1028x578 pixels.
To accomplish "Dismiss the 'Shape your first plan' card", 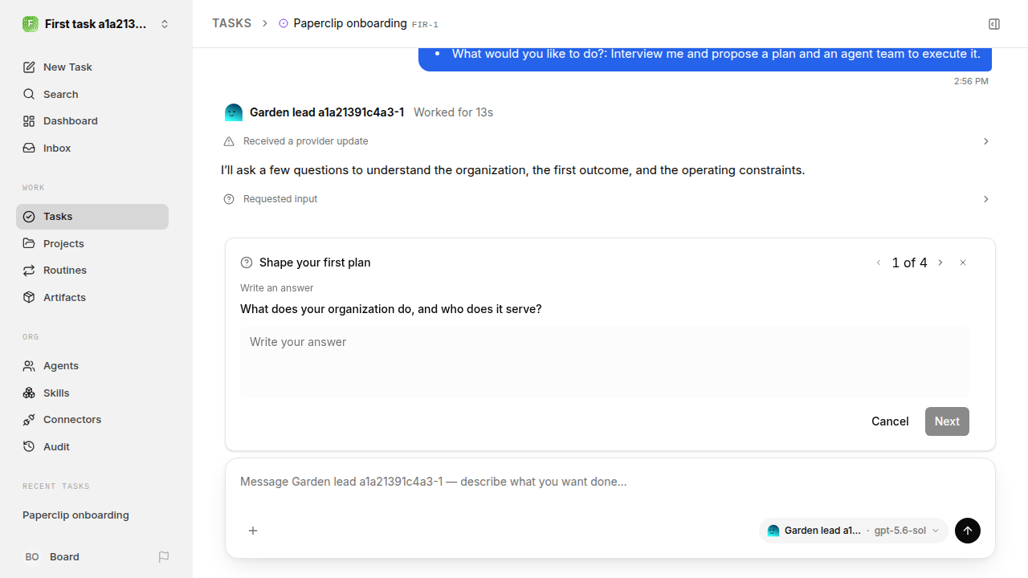I will pos(963,263).
